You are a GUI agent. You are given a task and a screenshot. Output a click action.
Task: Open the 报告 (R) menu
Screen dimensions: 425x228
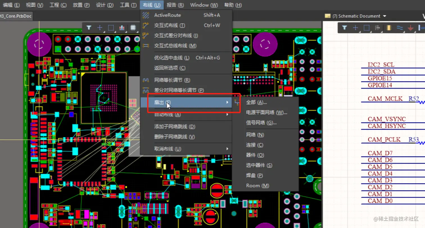pyautogui.click(x=175, y=5)
